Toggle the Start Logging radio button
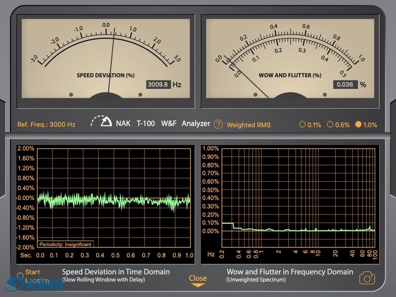396x297 pixels. point(20,275)
